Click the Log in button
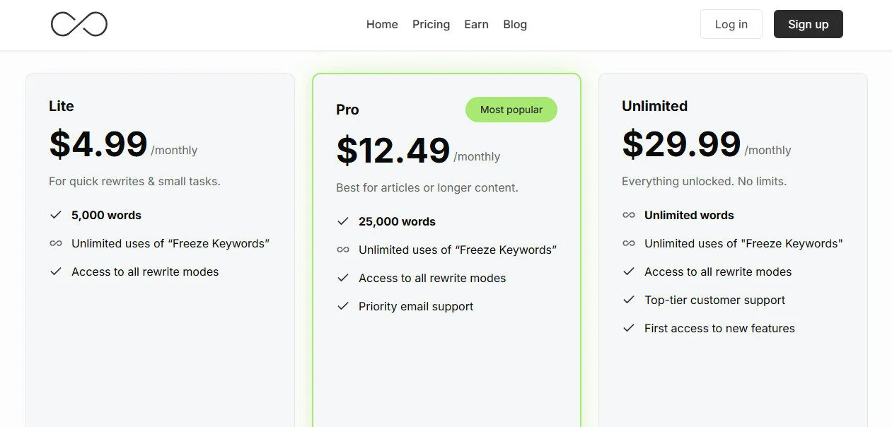 (x=731, y=24)
